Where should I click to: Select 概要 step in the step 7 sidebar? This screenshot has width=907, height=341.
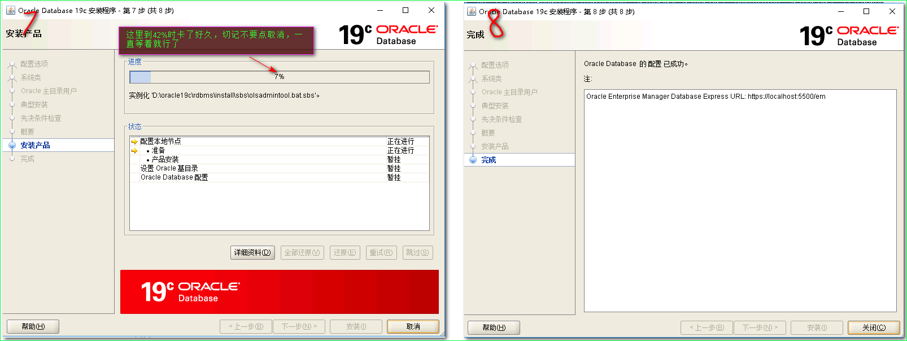[x=28, y=132]
